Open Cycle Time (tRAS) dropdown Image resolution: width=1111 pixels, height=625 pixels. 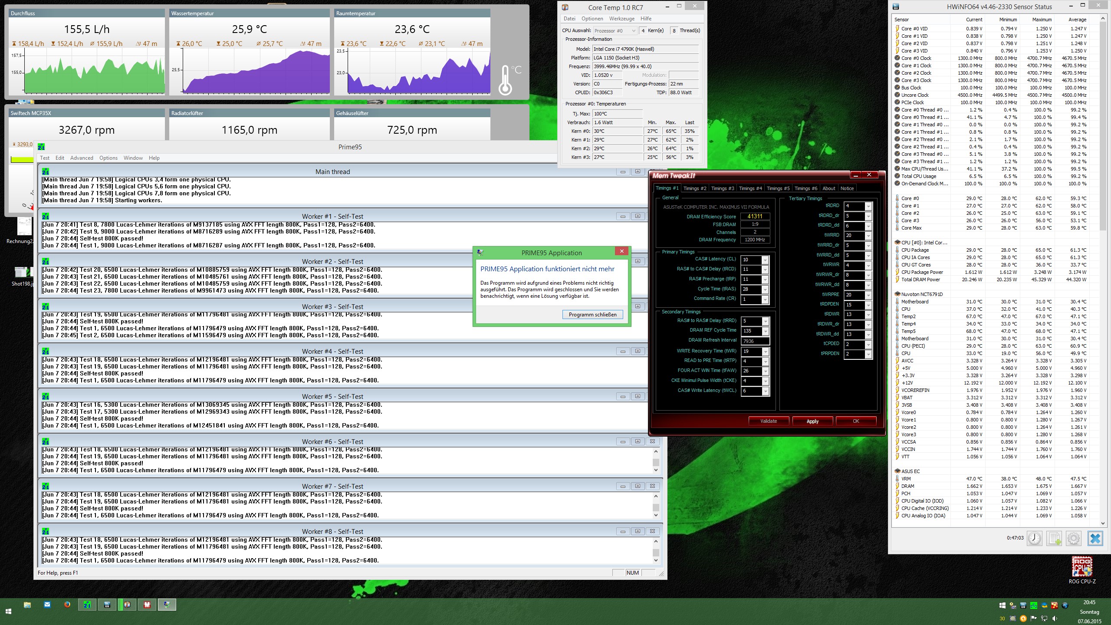point(766,289)
